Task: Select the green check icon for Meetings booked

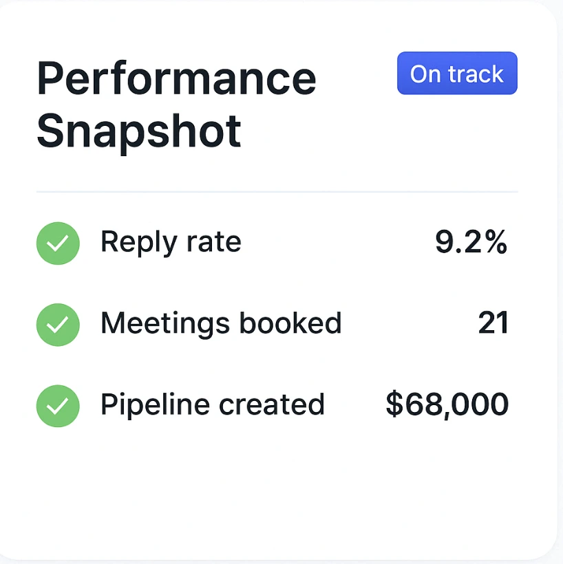Action: (x=58, y=325)
